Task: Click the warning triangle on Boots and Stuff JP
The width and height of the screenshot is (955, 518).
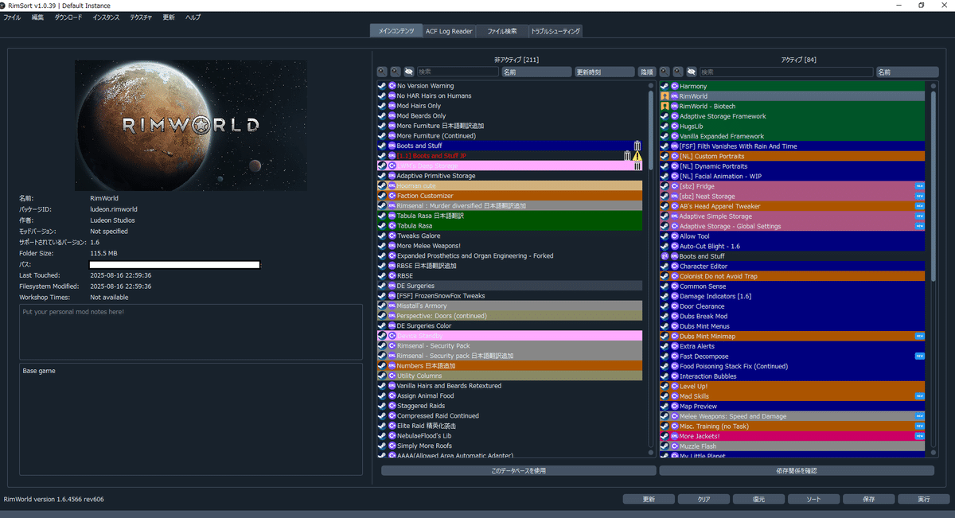Action: (x=637, y=156)
